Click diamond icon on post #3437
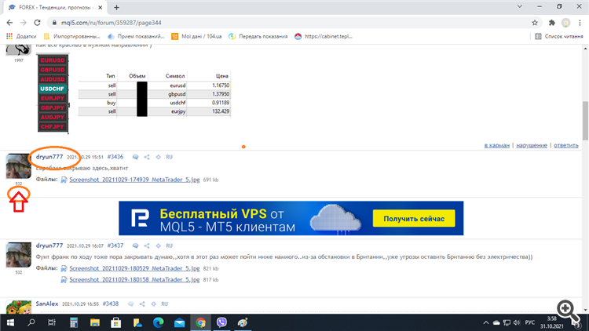 point(158,246)
